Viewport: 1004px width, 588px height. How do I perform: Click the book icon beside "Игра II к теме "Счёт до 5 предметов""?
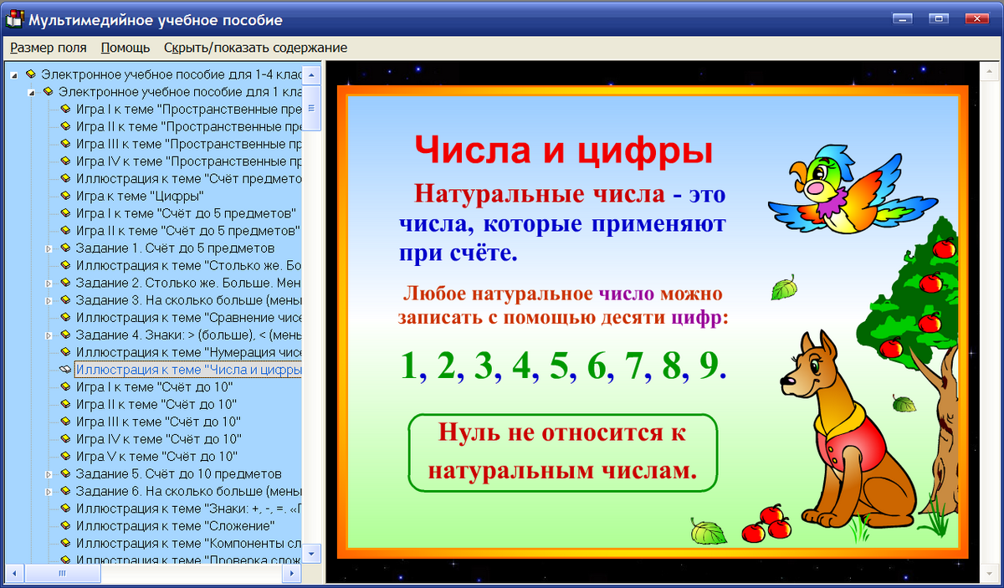click(65, 231)
